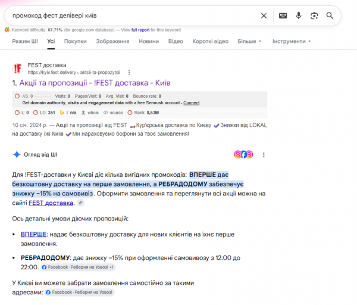Click the AS score circle icon
Screen dimensions: 357x305
point(17,96)
